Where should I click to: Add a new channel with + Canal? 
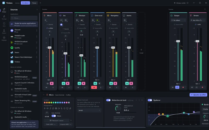coord(141,51)
